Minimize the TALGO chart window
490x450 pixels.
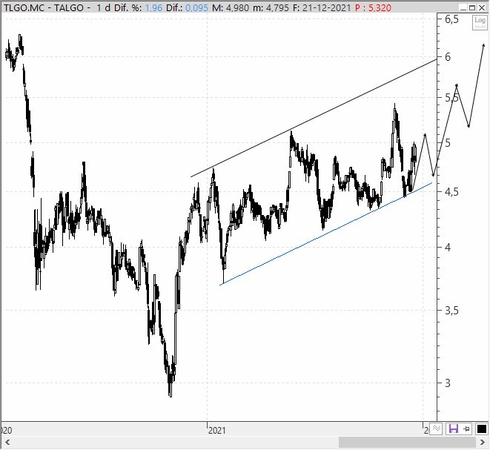pyautogui.click(x=463, y=8)
